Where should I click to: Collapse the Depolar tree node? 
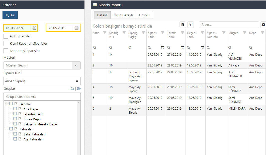(x=6, y=104)
